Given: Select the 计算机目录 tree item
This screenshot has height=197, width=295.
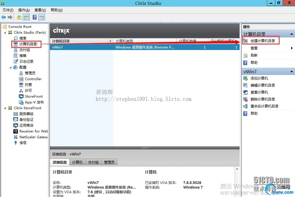Looking at the screenshot, I should click(28, 44).
